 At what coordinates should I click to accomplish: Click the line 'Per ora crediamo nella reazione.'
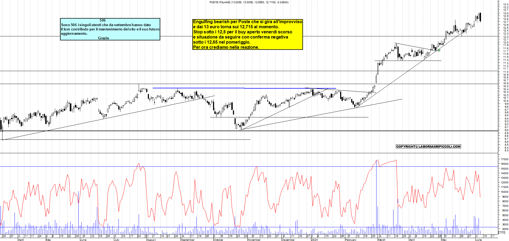pos(226,47)
